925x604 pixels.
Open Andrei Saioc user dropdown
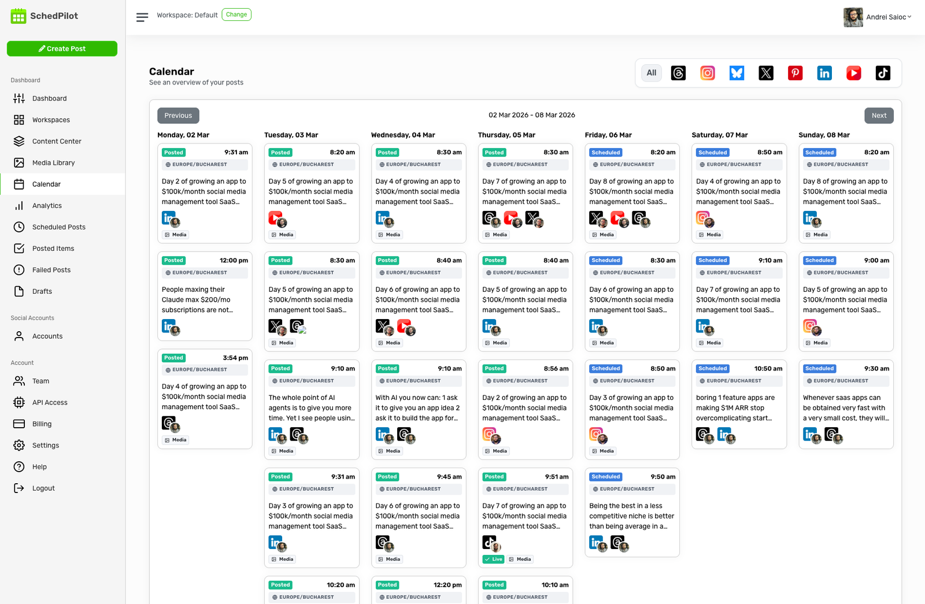(x=878, y=17)
